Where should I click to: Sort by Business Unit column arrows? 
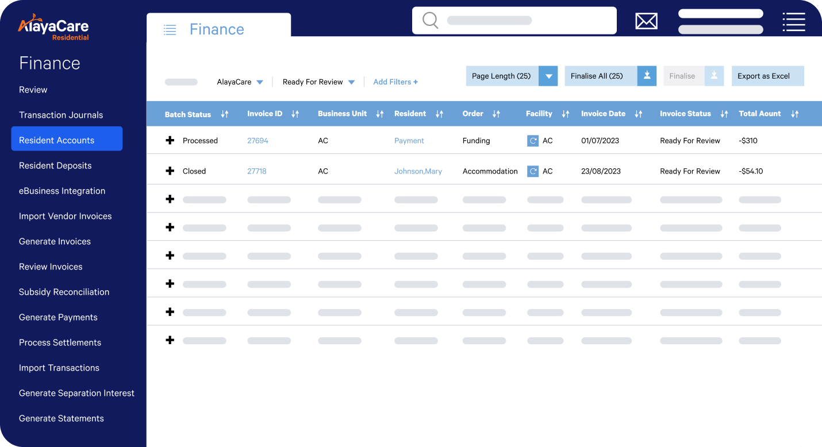click(x=379, y=114)
